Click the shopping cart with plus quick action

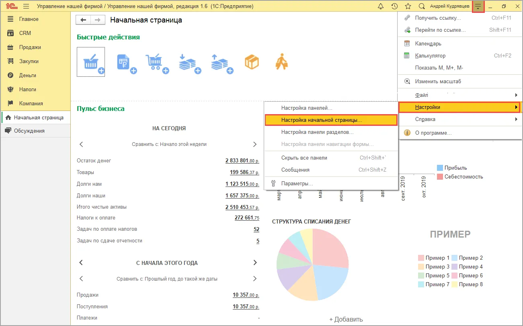click(157, 64)
